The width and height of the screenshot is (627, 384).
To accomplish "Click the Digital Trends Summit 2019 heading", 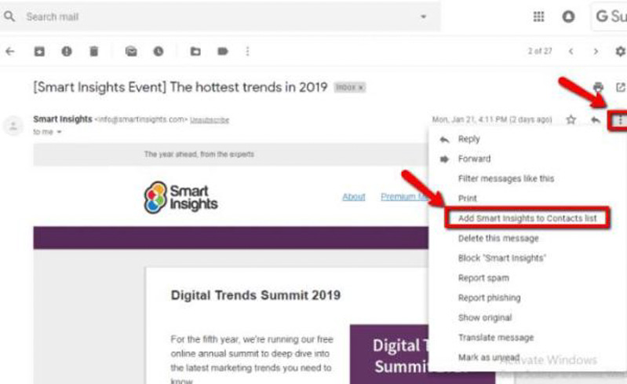I will (256, 295).
